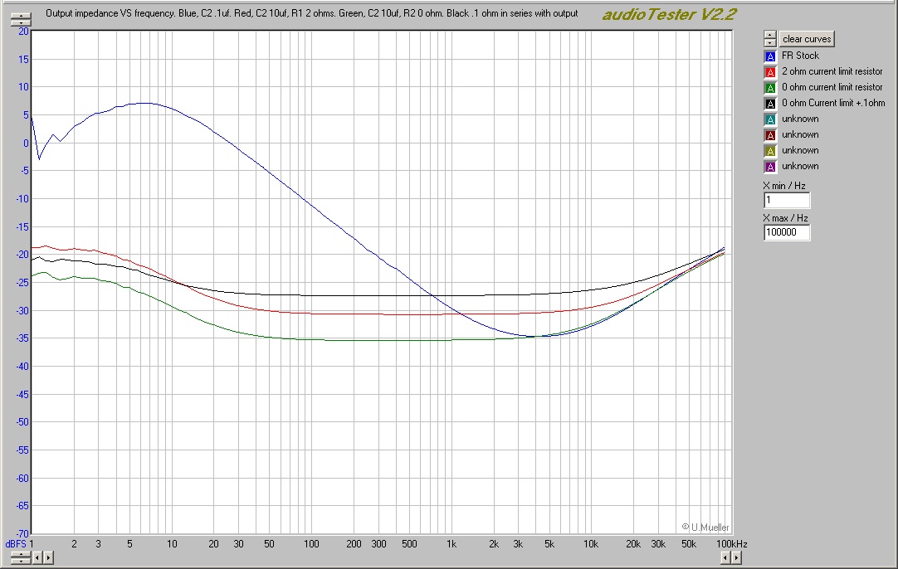The width and height of the screenshot is (898, 569).
Task: Select the black 0 ohm +.1ohm curve icon
Action: click(x=769, y=103)
